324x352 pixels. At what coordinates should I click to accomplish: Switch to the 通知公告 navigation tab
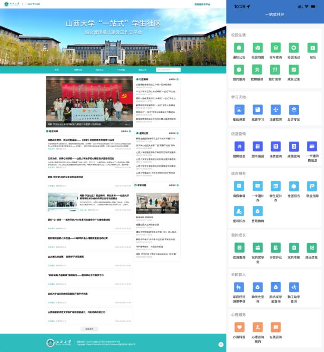(x=142, y=70)
